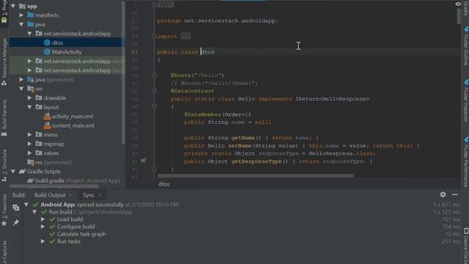
Task: Open the Resource Manager sidebar tool
Action: tap(4, 62)
